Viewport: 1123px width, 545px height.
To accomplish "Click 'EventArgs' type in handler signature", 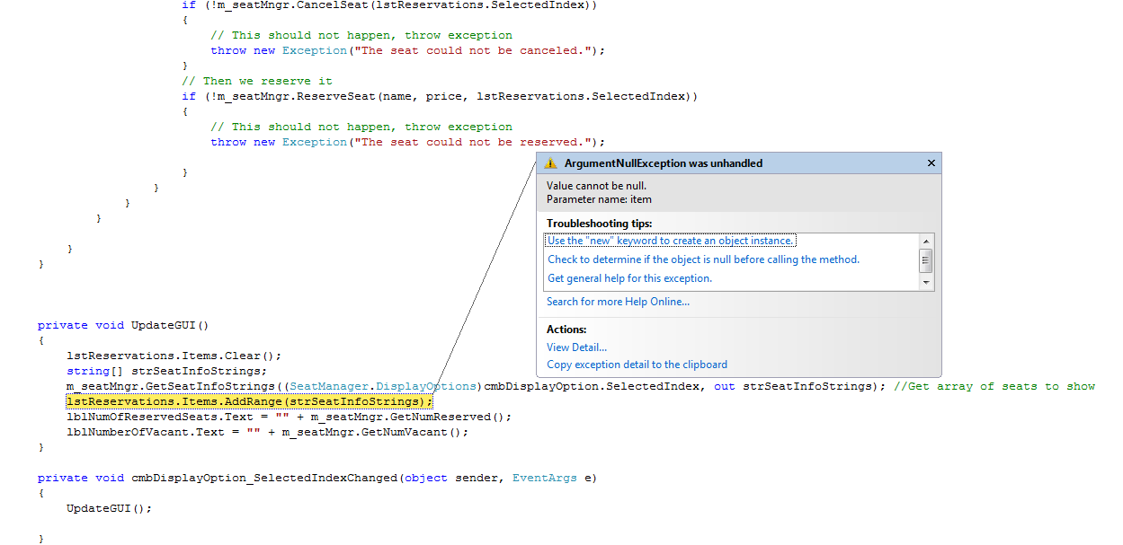I will click(x=545, y=478).
